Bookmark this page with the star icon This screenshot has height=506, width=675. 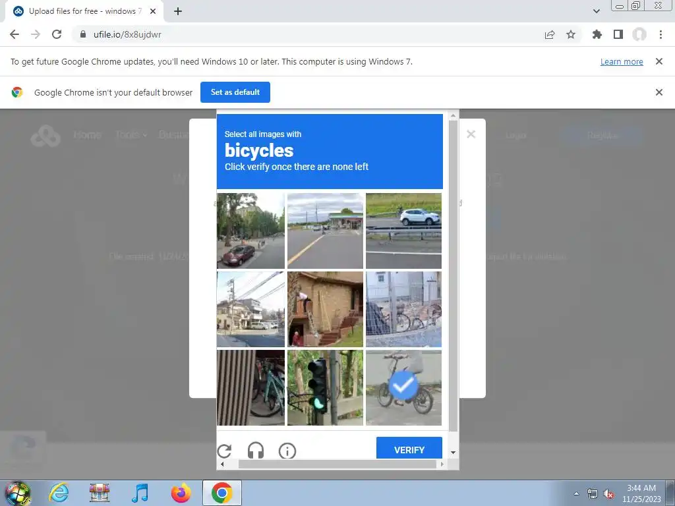pos(571,34)
